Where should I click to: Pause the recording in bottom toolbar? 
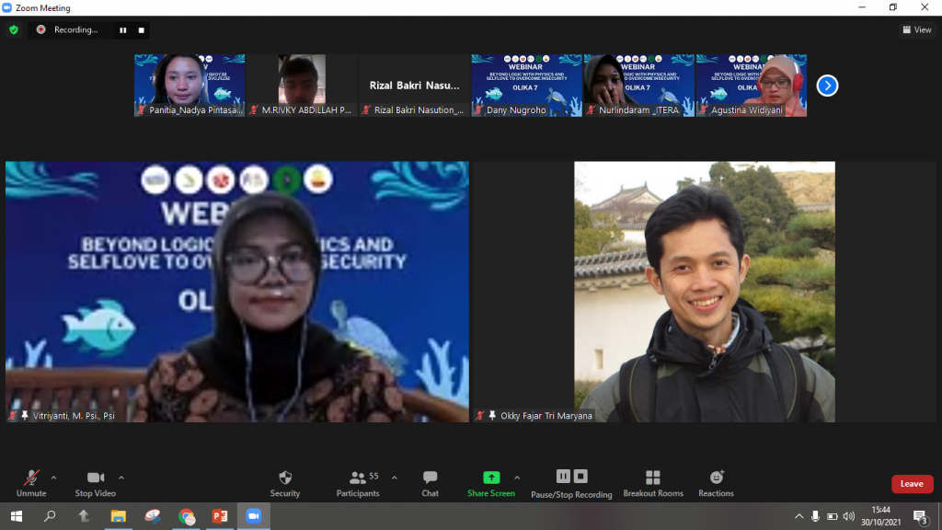563,477
